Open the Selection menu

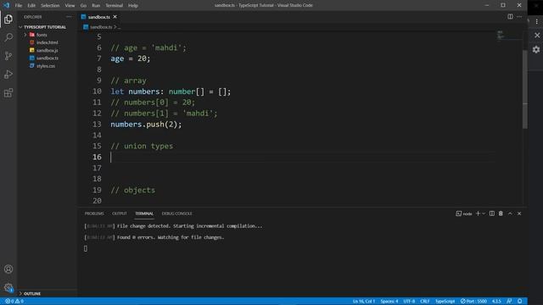[50, 6]
